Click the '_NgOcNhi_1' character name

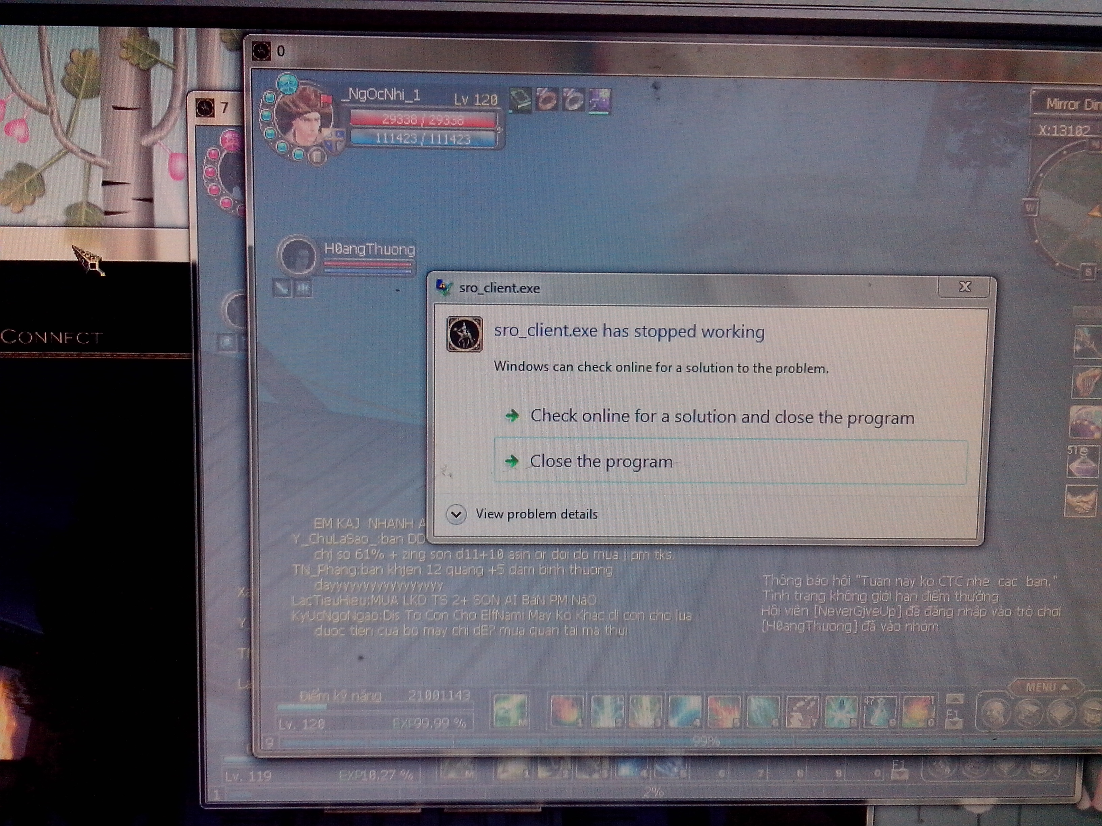(x=381, y=94)
